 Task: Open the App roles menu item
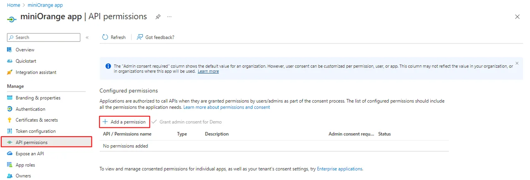pyautogui.click(x=25, y=165)
